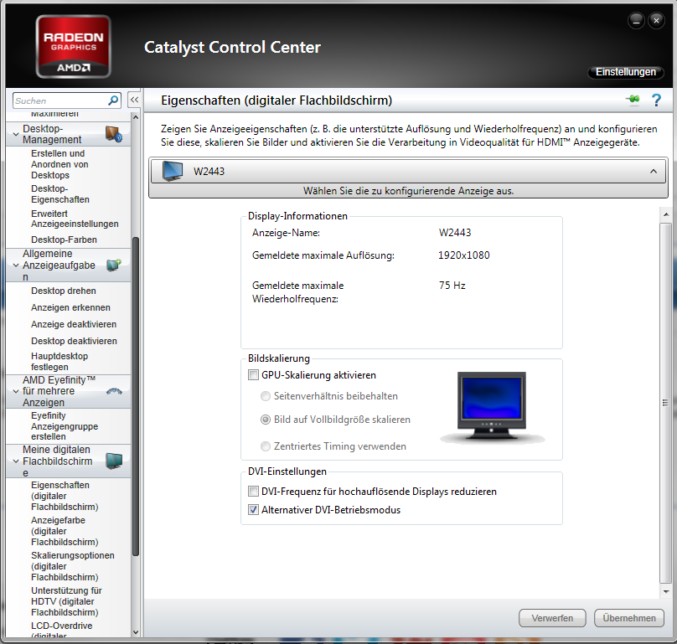Select Anzeigen erkennen
This screenshot has width=677, height=644.
tap(70, 307)
